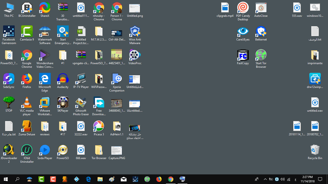Launch AutoClose desktop shortcut

(261, 10)
